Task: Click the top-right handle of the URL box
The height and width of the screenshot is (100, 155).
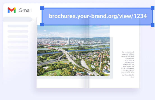Action: 152,8
